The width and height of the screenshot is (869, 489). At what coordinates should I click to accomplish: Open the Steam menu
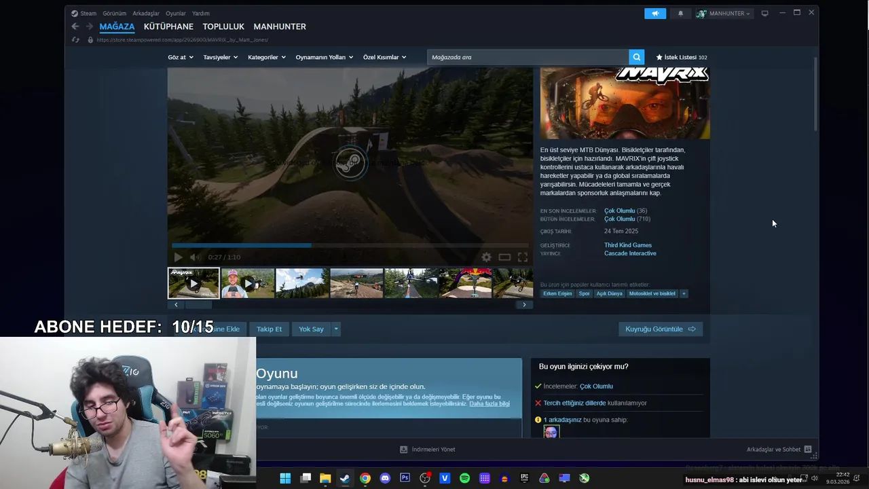(x=84, y=13)
